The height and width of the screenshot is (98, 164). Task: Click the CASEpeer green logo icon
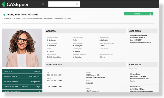tap(4, 4)
